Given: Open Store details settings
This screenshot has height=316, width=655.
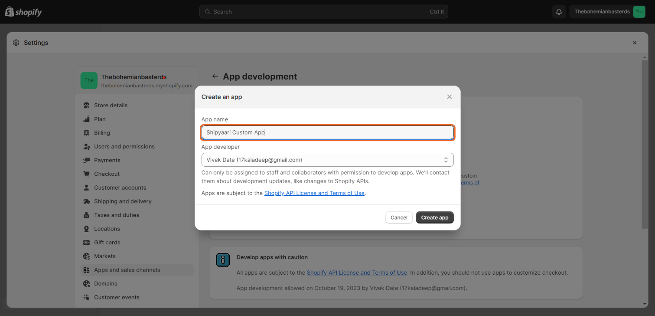Looking at the screenshot, I should 111,105.
